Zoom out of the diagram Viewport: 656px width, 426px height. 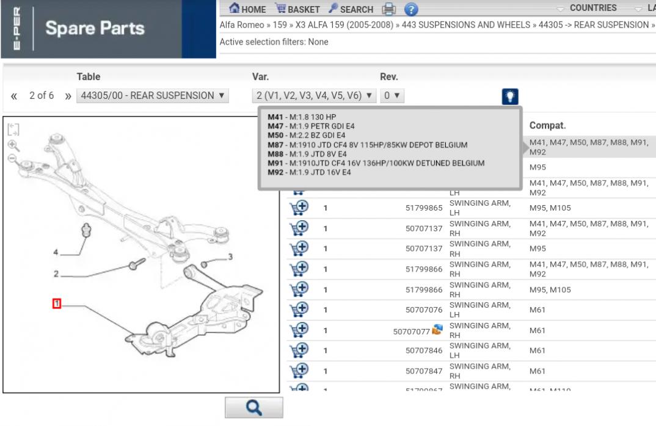(x=13, y=159)
